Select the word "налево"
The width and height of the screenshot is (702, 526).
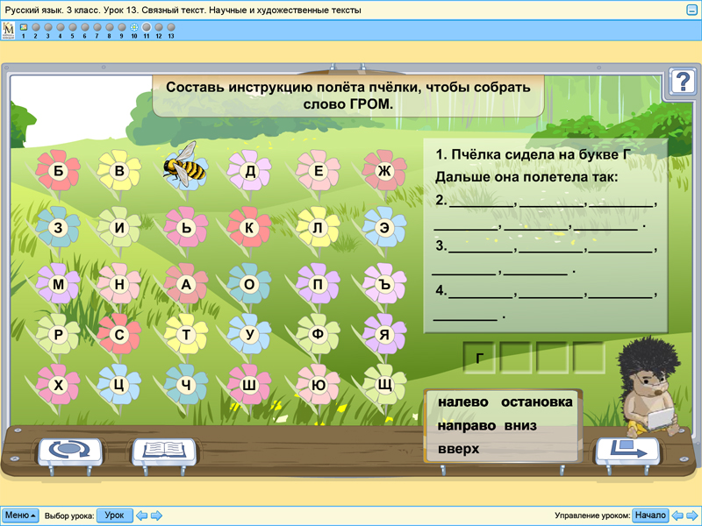462,402
